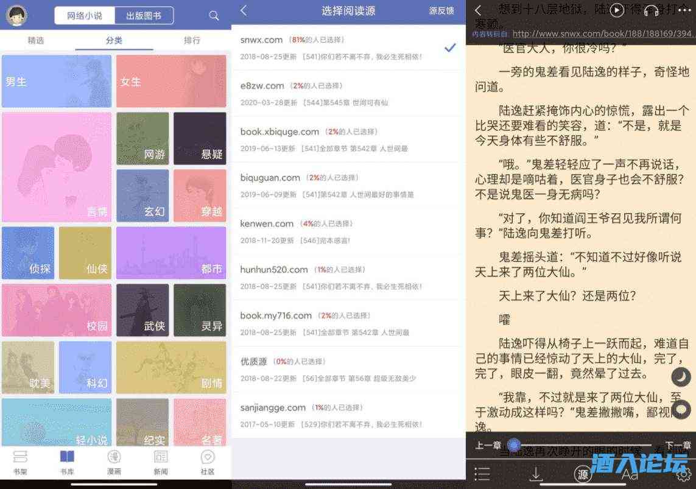The height and width of the screenshot is (489, 696).
Task: Open the 玄幻 fantasy category tile
Action: coord(142,195)
